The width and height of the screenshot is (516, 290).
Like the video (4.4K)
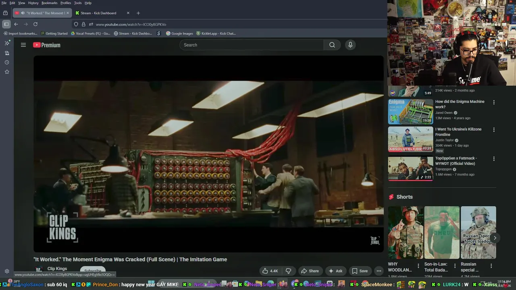click(x=270, y=271)
